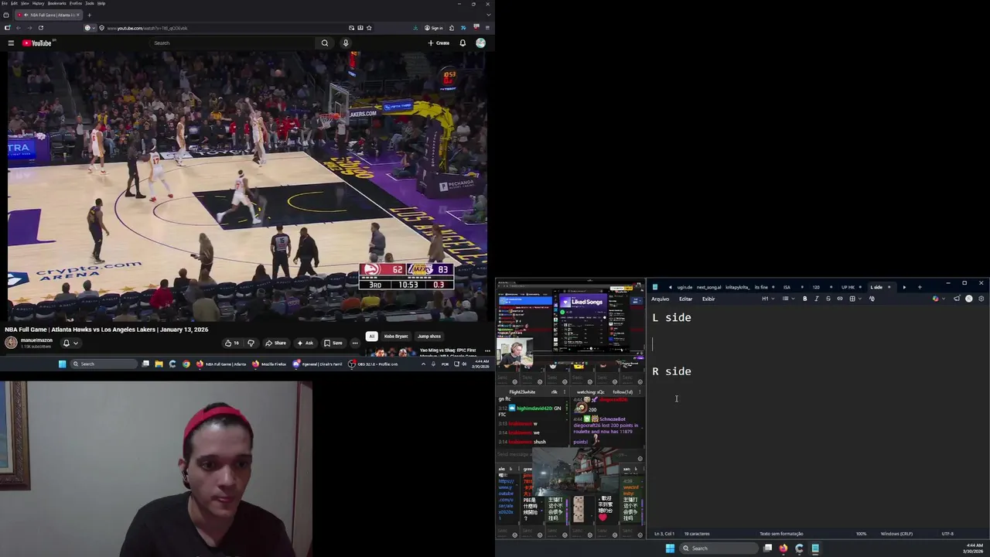Reload the page in Firefox
The height and width of the screenshot is (557, 990).
tap(41, 28)
